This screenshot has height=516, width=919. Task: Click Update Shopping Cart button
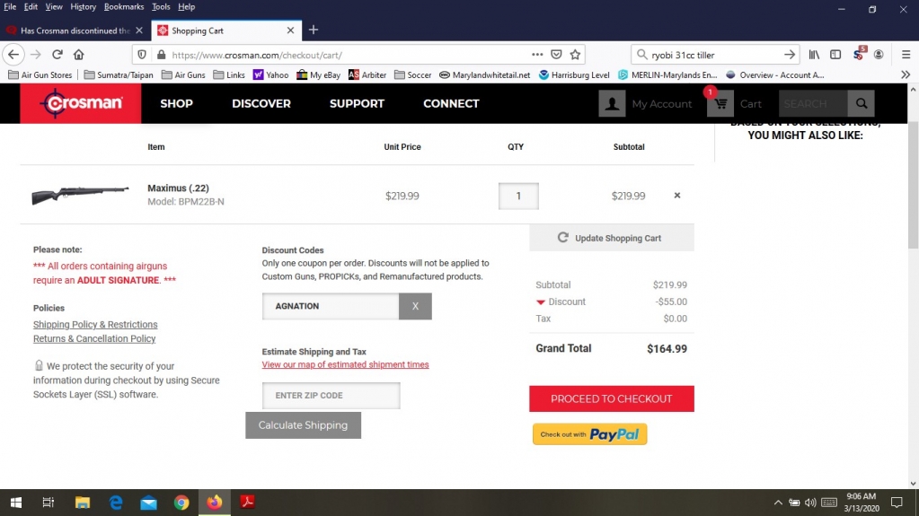(x=611, y=238)
